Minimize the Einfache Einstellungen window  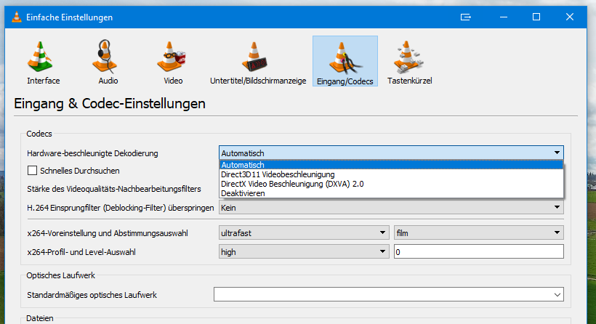tap(504, 17)
